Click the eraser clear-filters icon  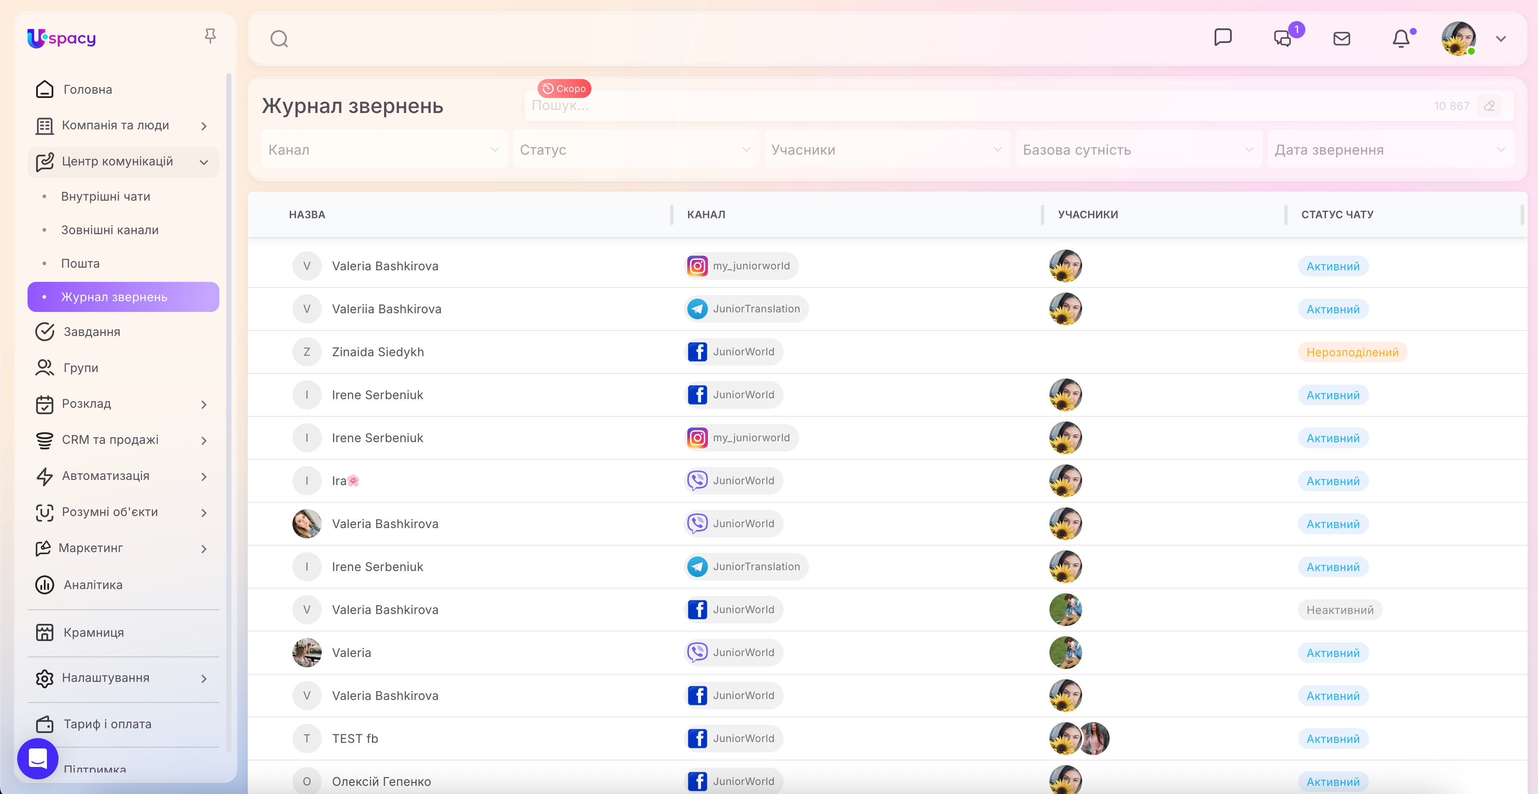tap(1489, 106)
